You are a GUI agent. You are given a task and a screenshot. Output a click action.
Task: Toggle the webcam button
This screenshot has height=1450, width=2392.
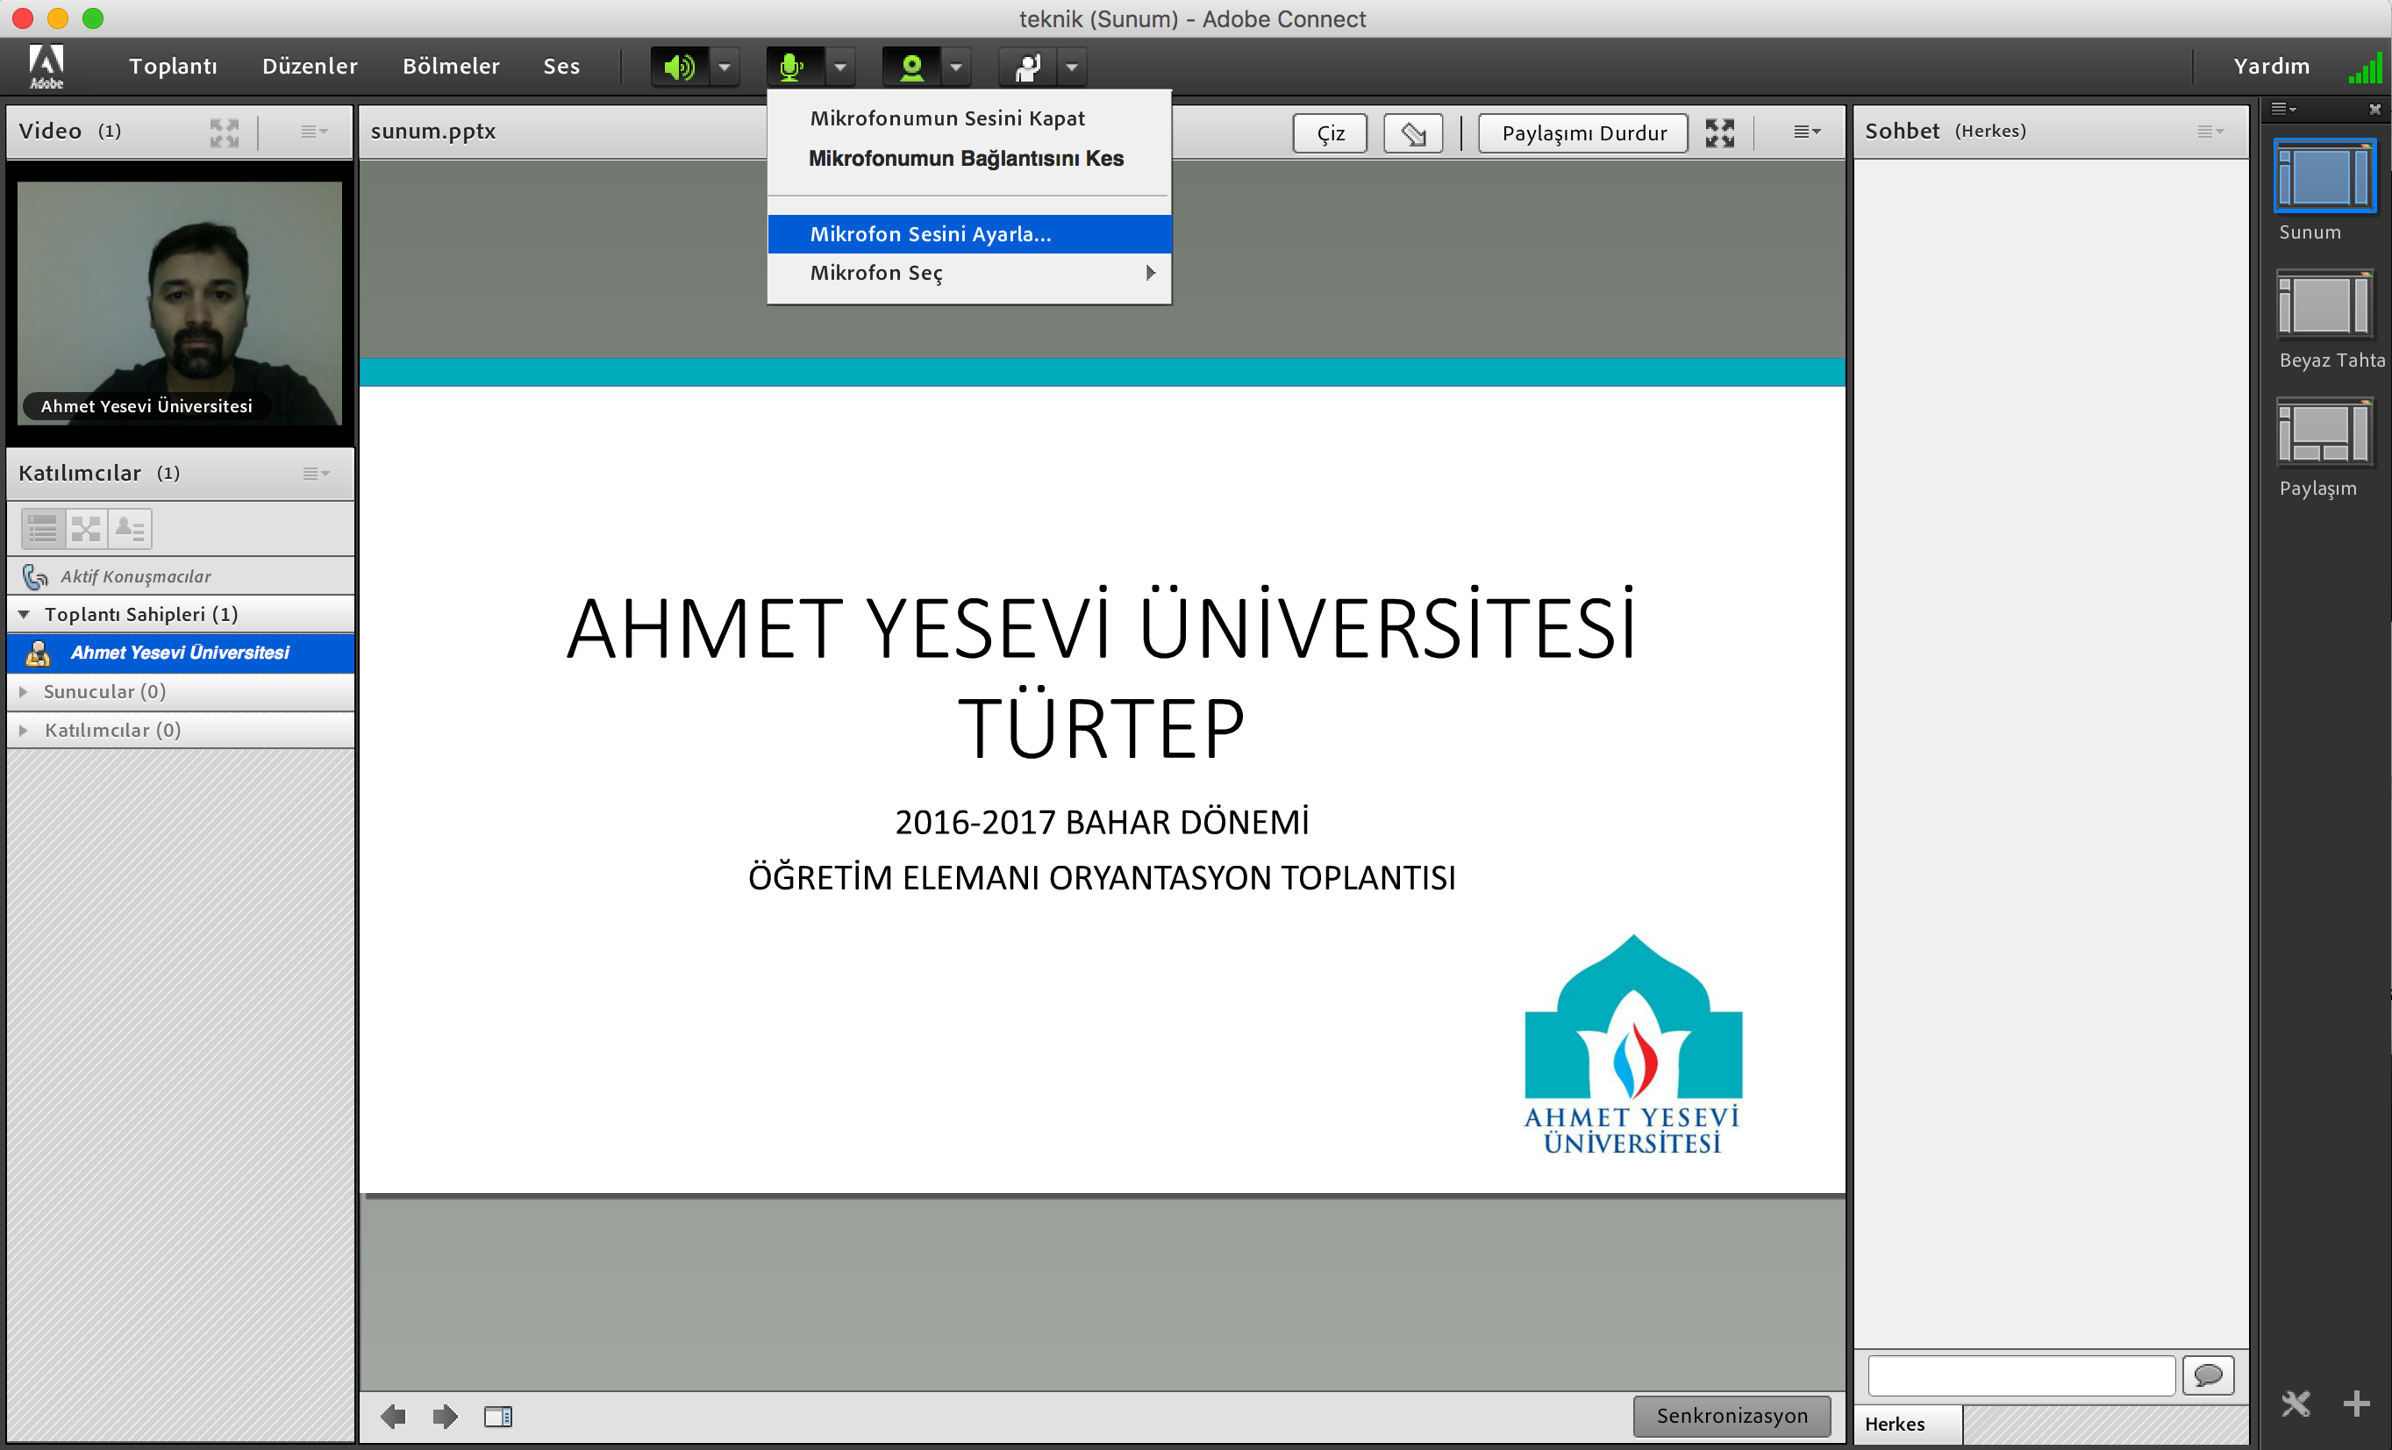[910, 67]
